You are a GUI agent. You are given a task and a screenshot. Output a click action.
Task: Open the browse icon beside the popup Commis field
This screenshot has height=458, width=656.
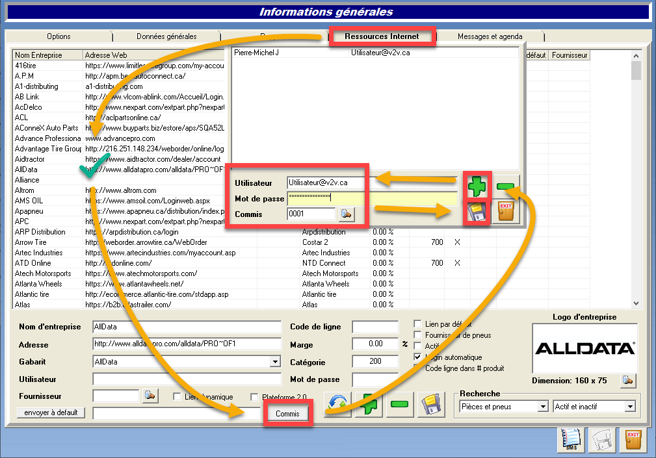[x=347, y=214]
